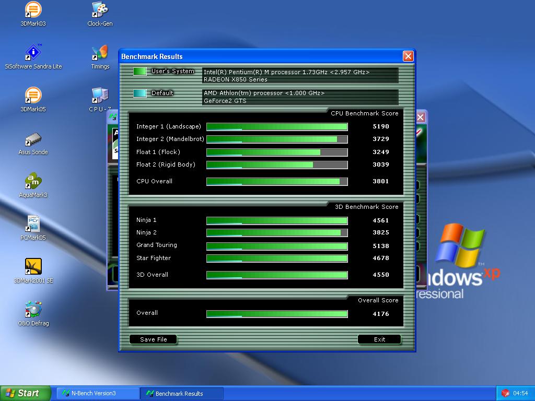Close the Benchmark Results window
The width and height of the screenshot is (535, 401).
pos(408,56)
